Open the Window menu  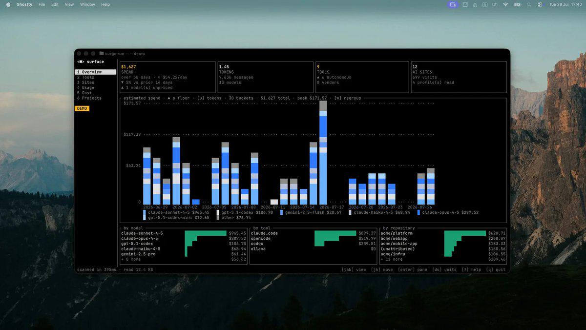(x=87, y=4)
